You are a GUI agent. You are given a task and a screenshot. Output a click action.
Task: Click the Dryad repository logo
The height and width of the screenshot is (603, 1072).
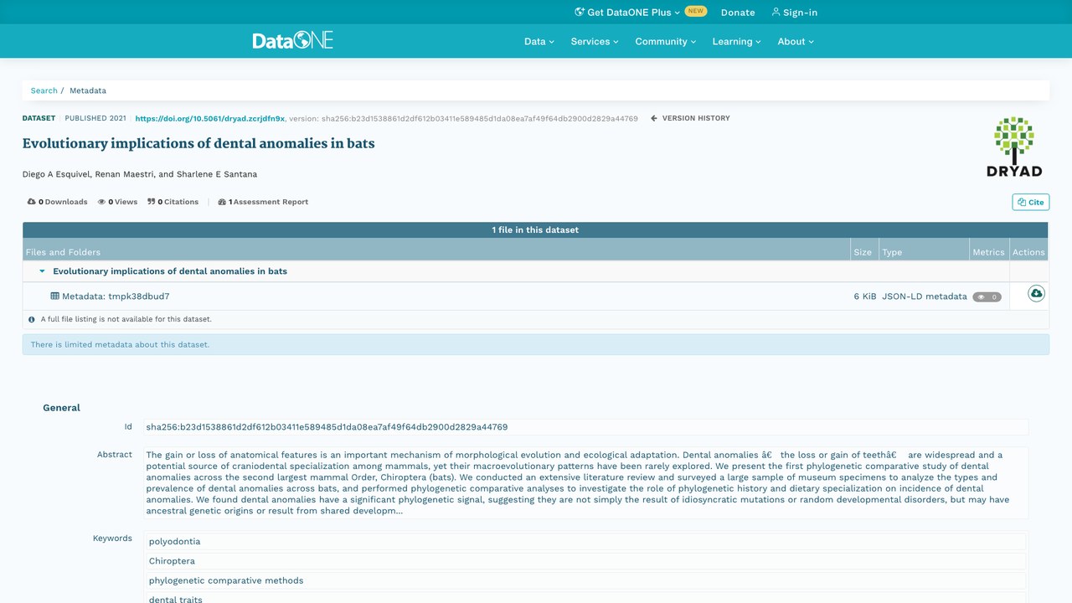(1014, 147)
